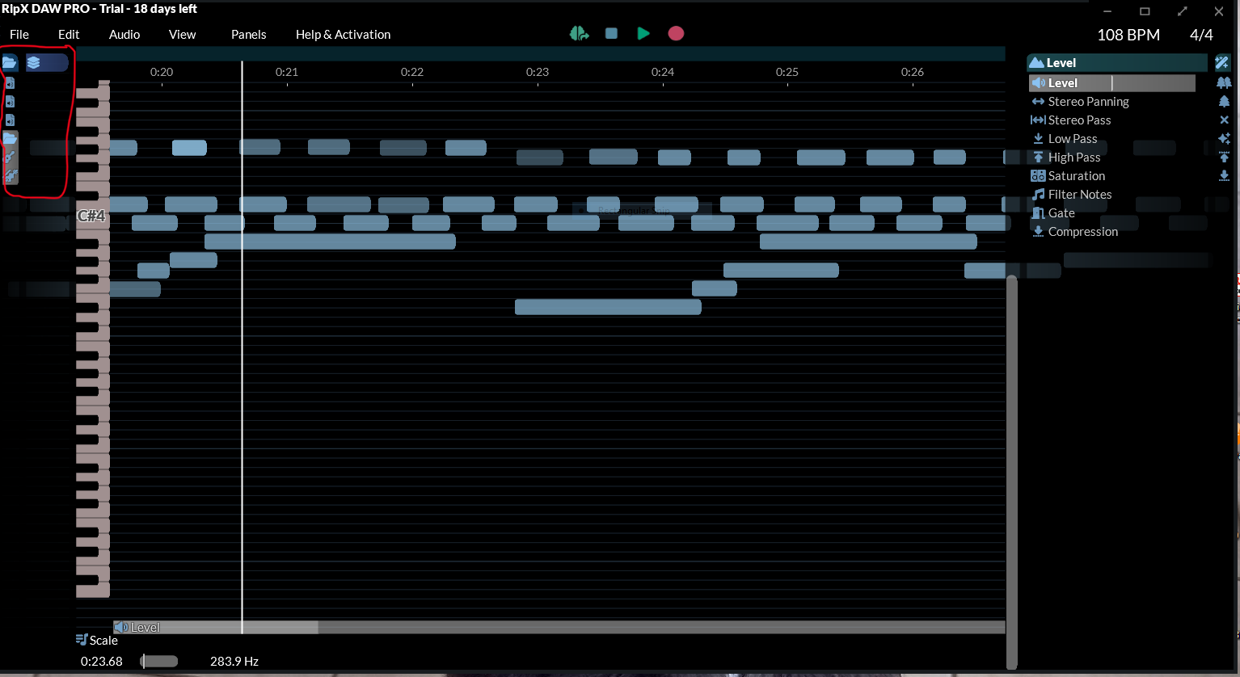
Task: Click the 108 BPM tempo display
Action: point(1128,35)
